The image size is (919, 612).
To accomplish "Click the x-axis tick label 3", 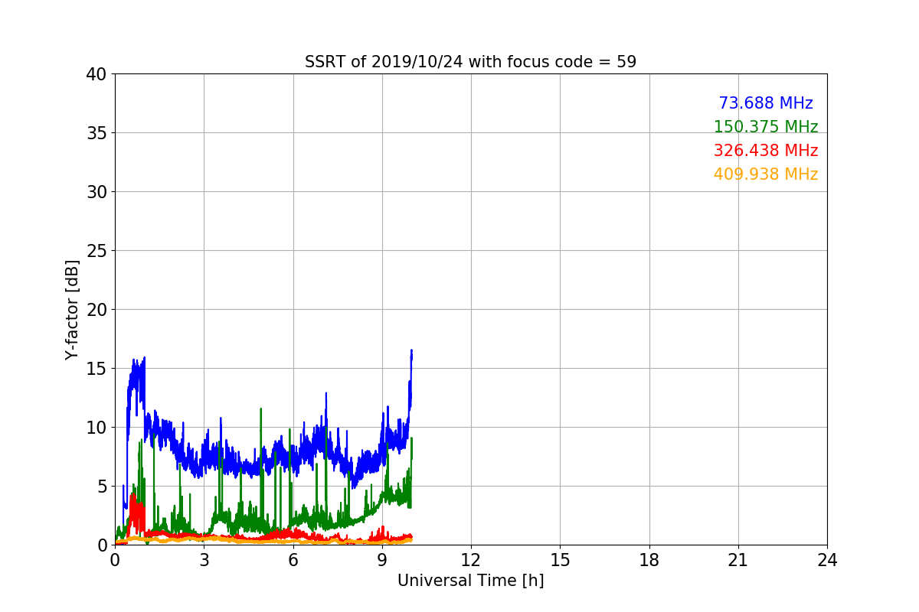I will click(204, 560).
